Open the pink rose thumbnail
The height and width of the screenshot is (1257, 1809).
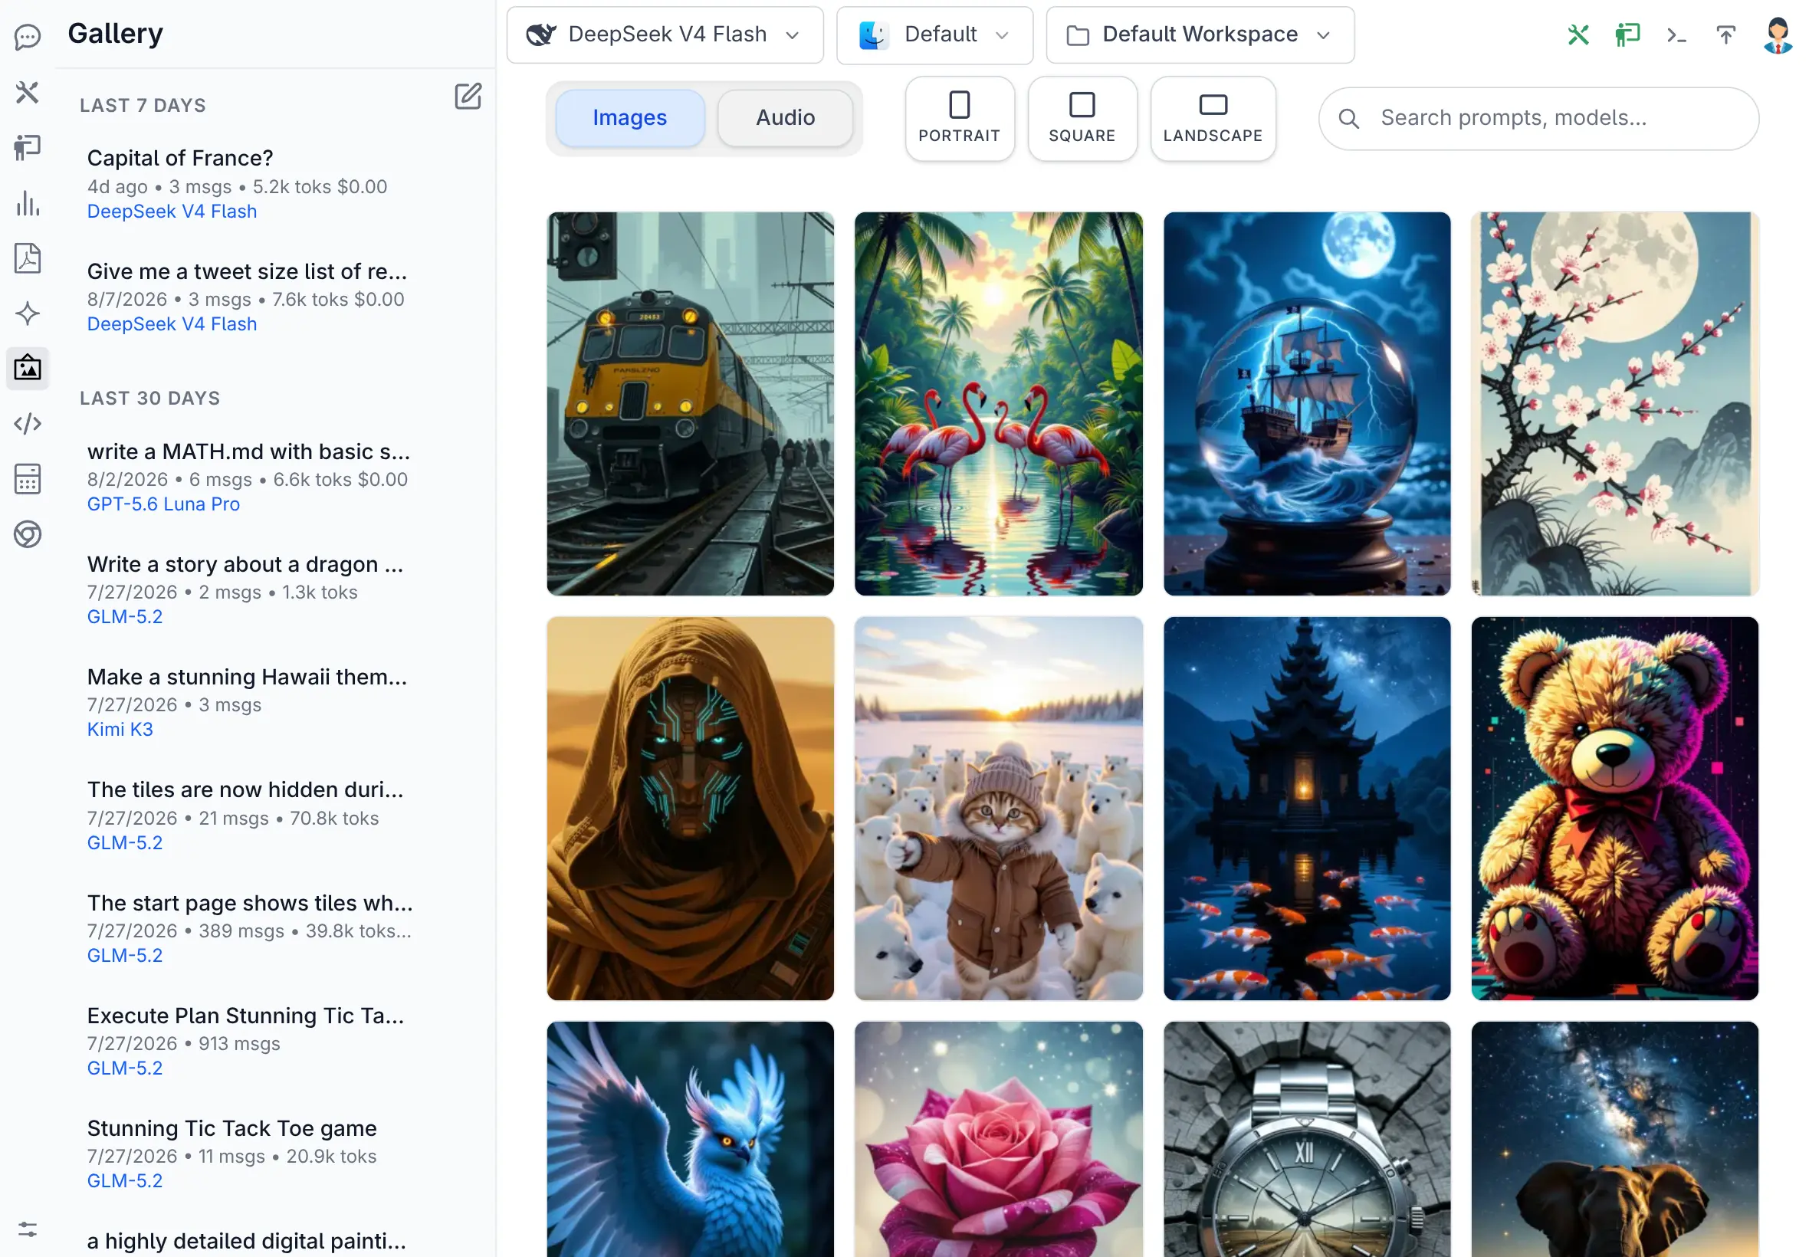998,1139
